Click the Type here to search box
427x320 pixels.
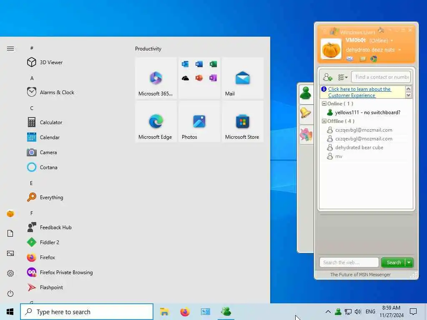(87, 312)
